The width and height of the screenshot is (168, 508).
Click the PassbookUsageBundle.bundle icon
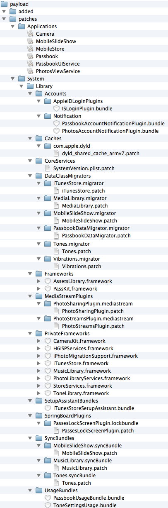[x=48, y=498]
